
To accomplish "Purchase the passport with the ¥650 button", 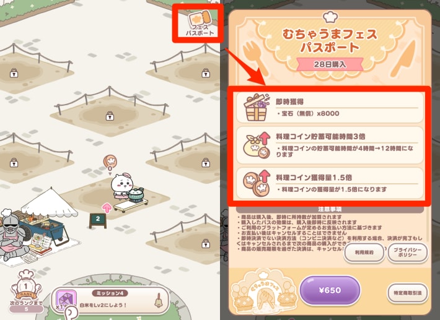I will (330, 290).
